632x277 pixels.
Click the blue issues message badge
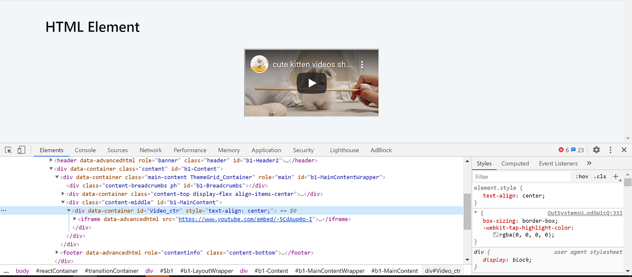tap(574, 149)
